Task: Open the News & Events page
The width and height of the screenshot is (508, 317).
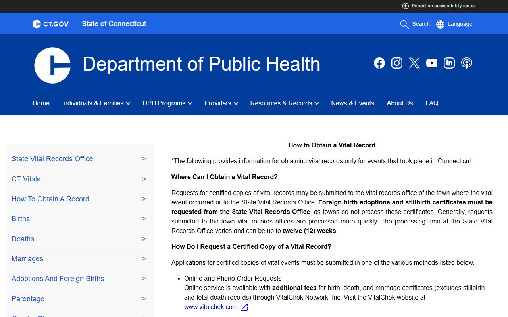Action: (x=353, y=103)
